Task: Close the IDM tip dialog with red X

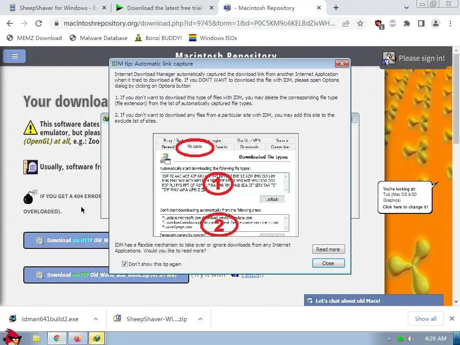Action: click(x=342, y=63)
